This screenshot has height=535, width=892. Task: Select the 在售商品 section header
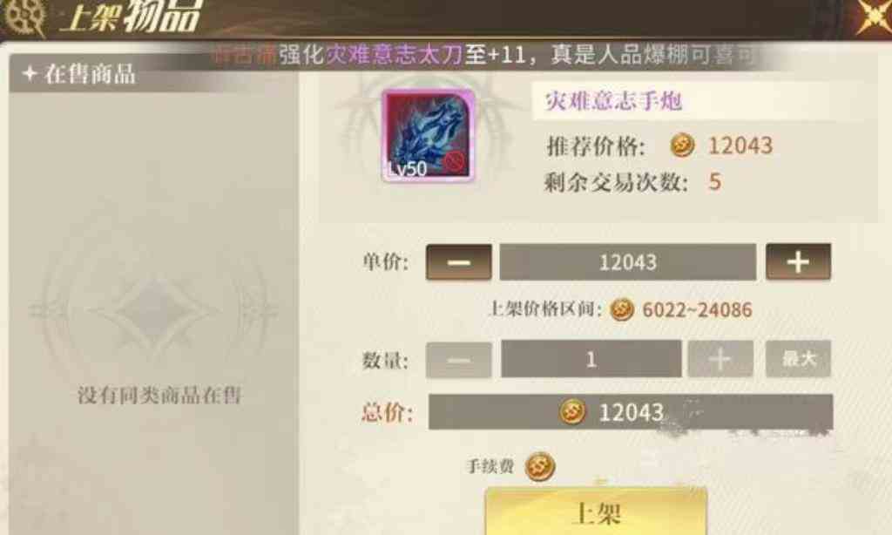79,74
